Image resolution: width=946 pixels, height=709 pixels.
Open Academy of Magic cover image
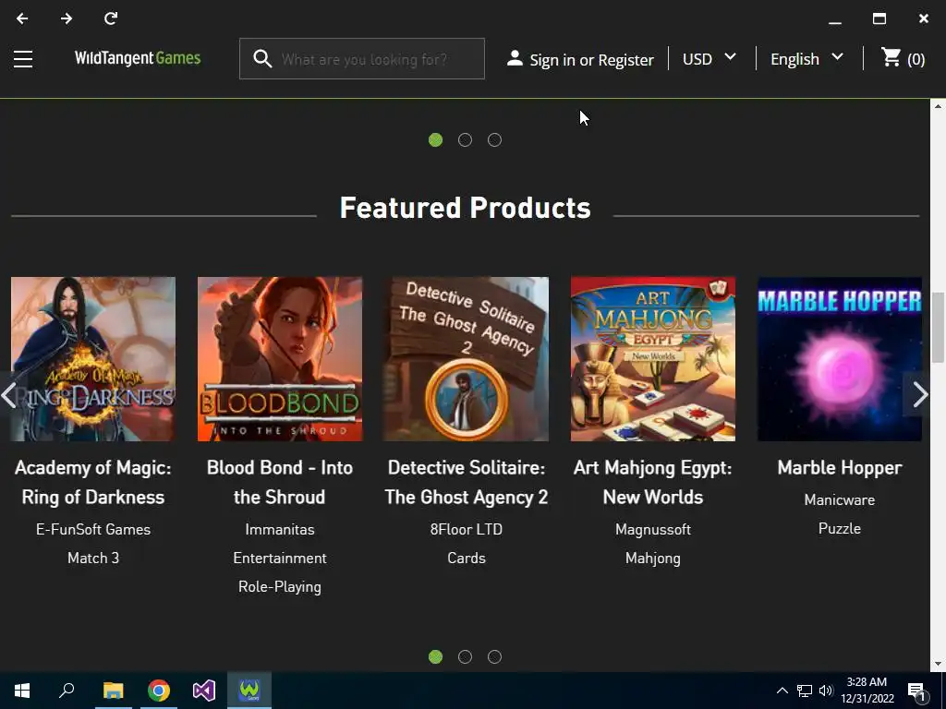point(93,359)
